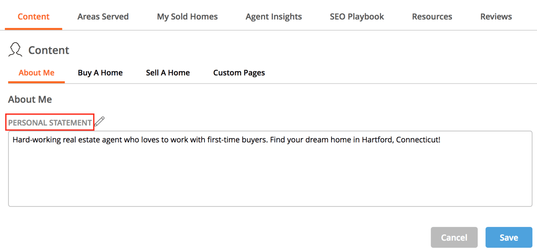Screen dimensions: 537x251
Task: Switch to the Buy A Home sub-tab
Action: click(x=100, y=73)
